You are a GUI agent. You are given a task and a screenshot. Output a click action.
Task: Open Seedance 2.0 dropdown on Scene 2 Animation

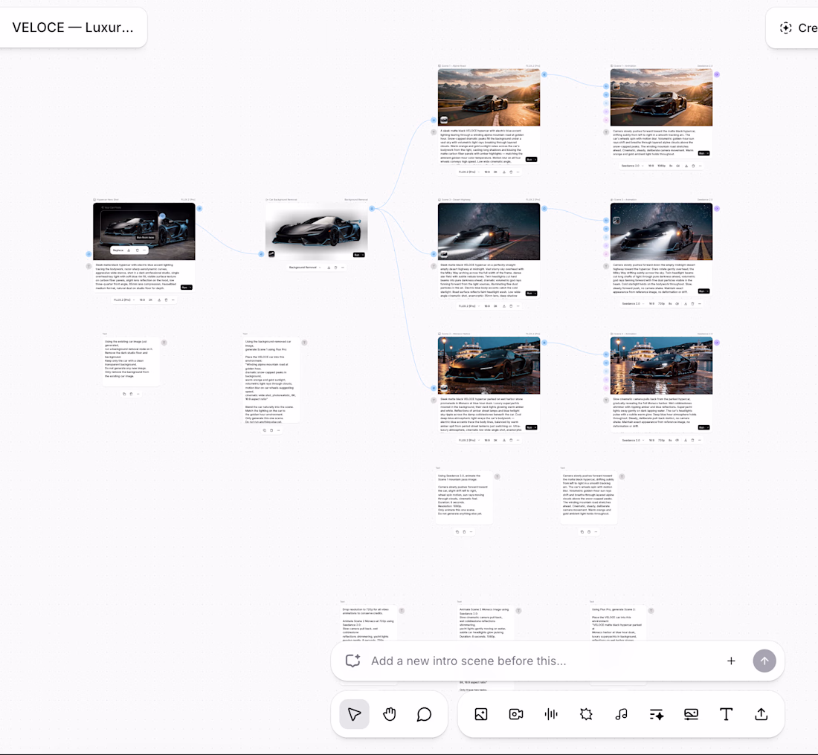[x=632, y=303]
